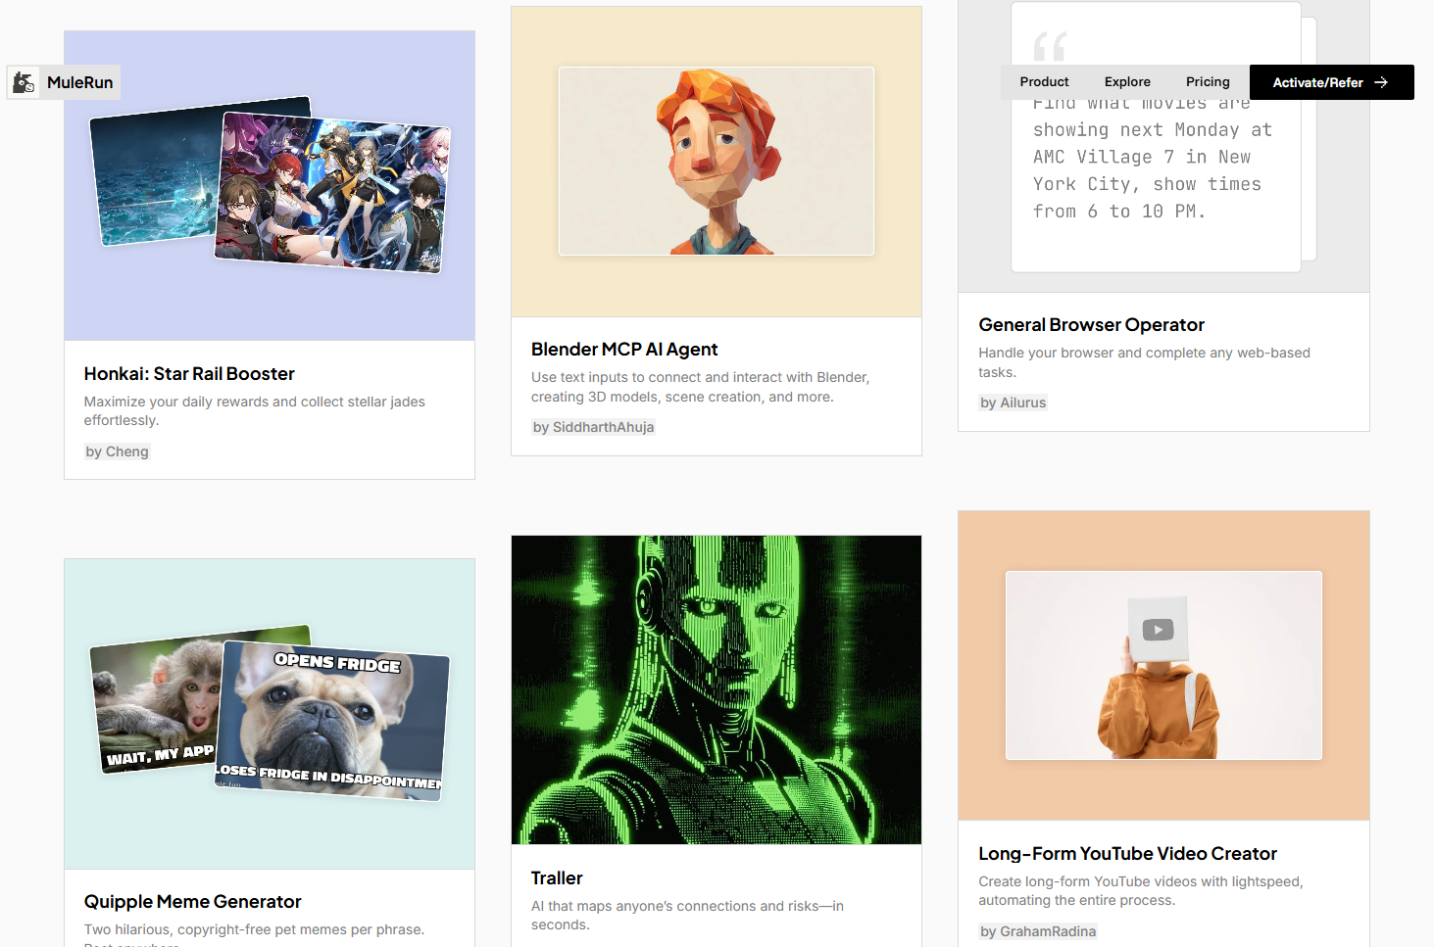Click the description 'Maximize your daily rewards' text
The height and width of the screenshot is (947, 1434).
click(254, 411)
